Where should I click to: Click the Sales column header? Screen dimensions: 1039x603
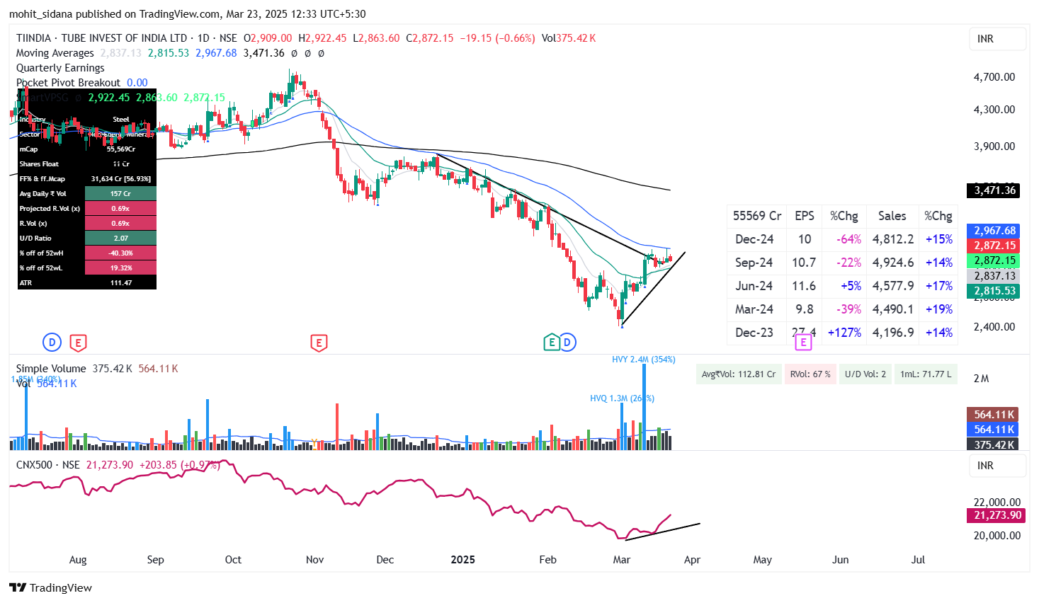pos(892,216)
